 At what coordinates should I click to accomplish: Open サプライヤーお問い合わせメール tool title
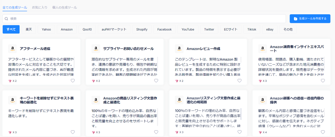128,49
